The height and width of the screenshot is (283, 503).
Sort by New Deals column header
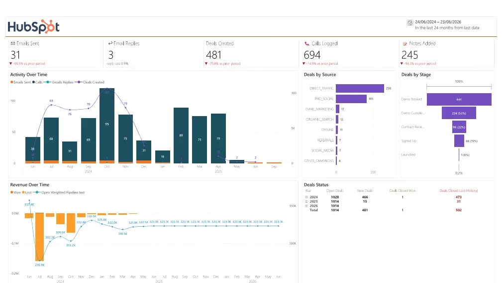[365, 191]
